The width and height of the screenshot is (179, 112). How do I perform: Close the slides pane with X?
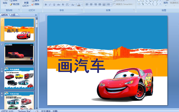(x=36, y=15)
